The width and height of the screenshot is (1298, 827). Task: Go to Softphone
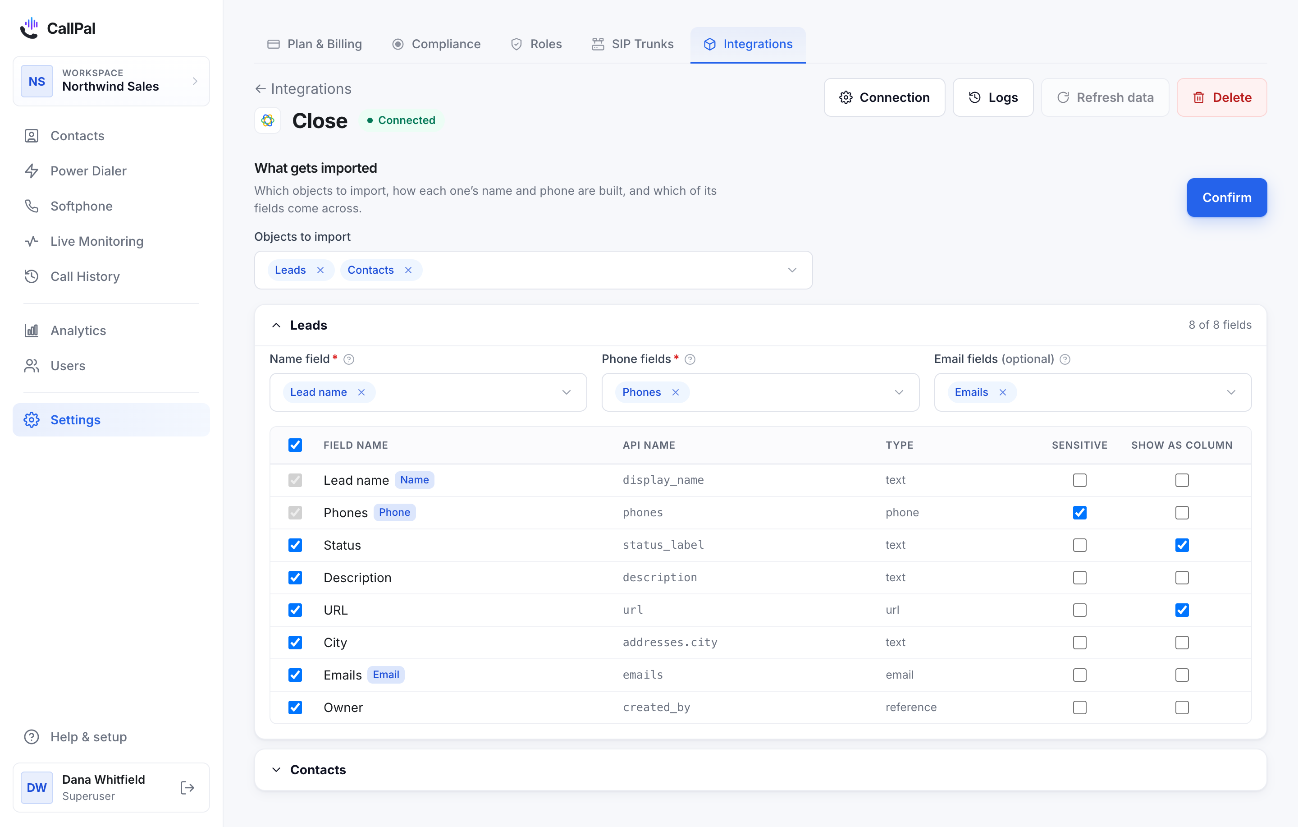click(x=111, y=206)
